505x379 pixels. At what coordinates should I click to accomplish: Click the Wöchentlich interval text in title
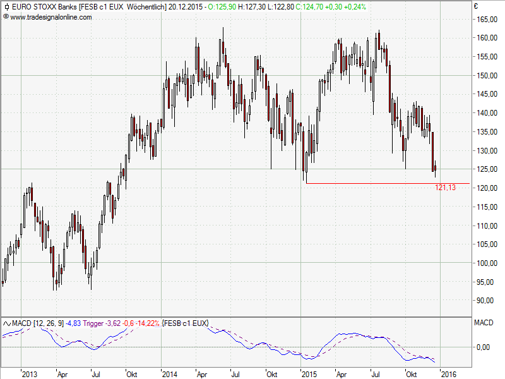(146, 7)
